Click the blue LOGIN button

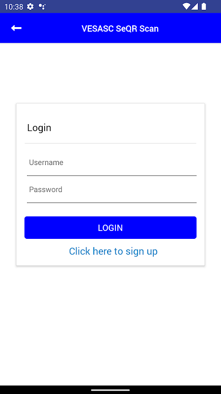110,228
